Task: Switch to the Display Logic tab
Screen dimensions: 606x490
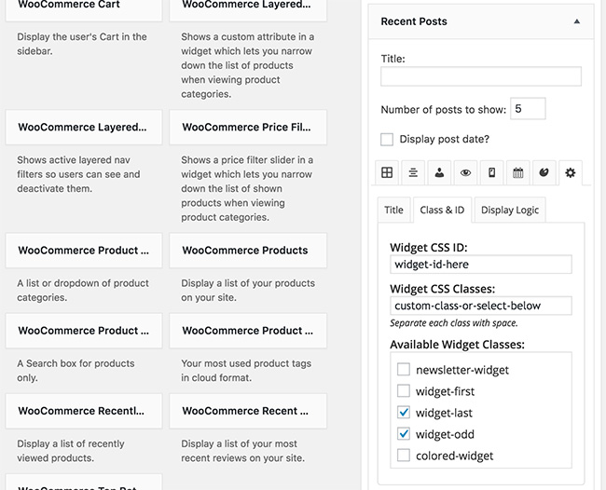Action: 510,210
